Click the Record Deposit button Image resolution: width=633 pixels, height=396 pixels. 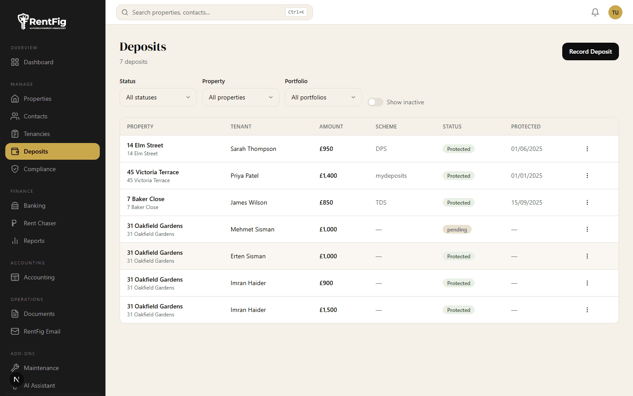590,51
